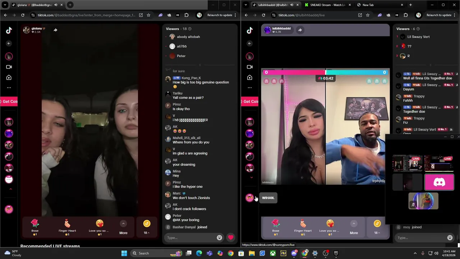Image resolution: width=460 pixels, height=259 pixels.
Task: Expand followed list chevron in right sidebar
Action: coord(251,177)
